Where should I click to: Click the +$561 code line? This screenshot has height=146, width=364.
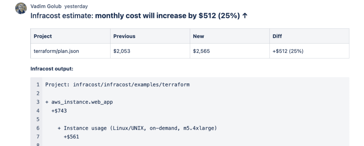(71, 137)
